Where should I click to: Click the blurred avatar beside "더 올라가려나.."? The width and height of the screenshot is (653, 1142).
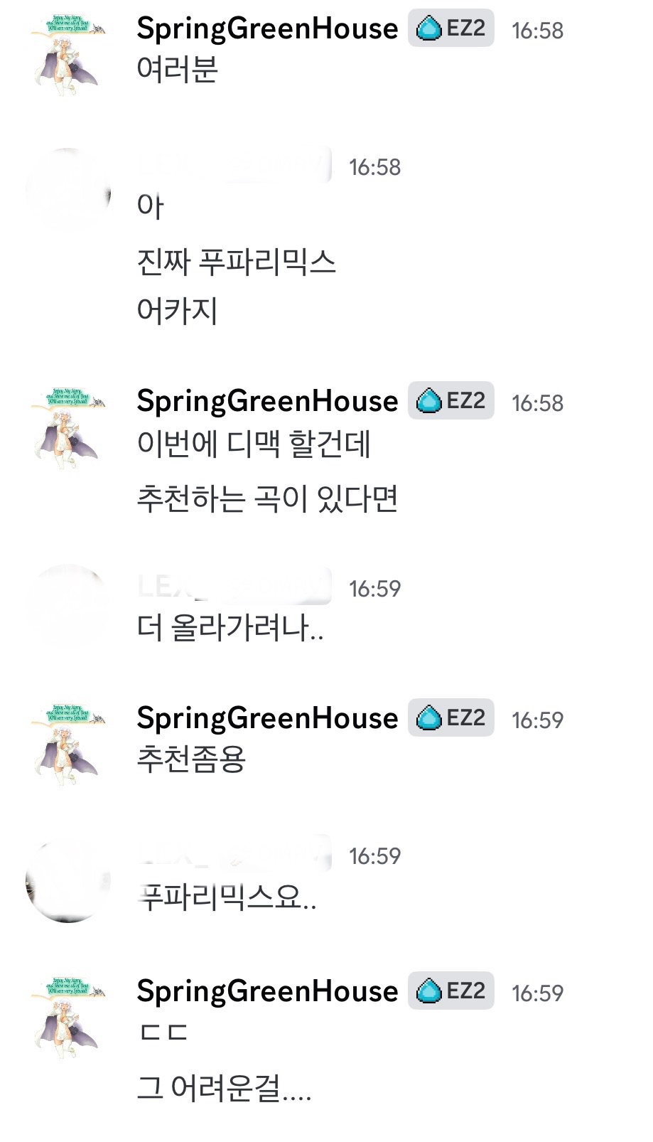68,606
